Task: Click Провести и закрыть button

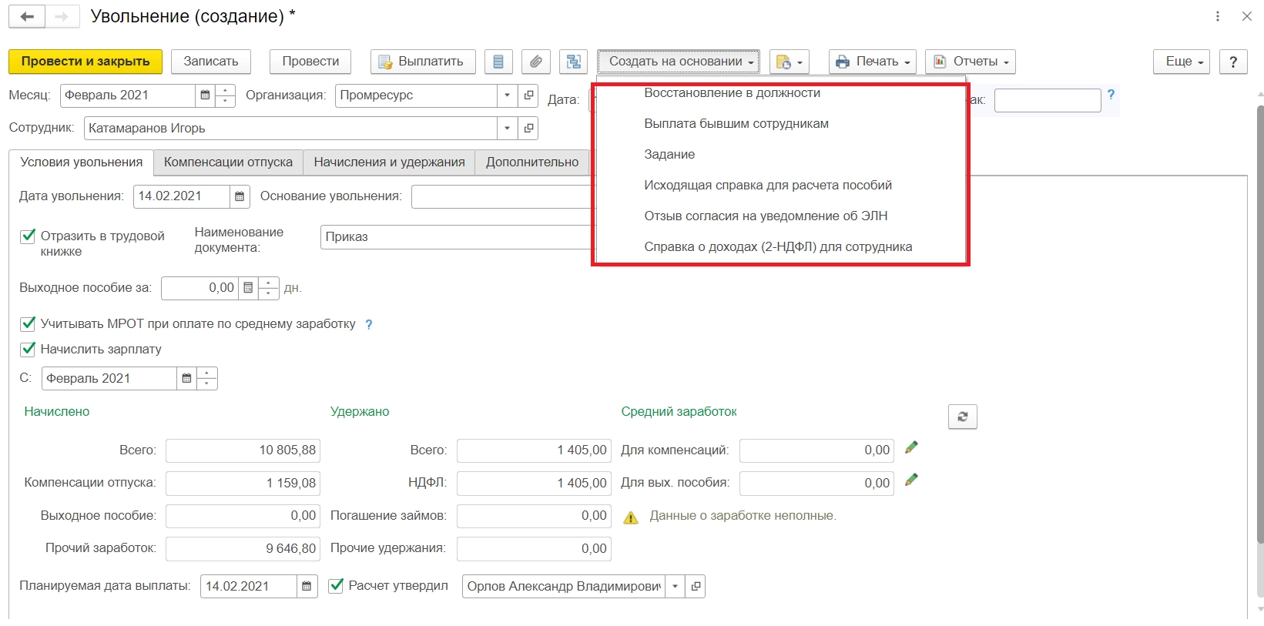Action: coord(85,62)
